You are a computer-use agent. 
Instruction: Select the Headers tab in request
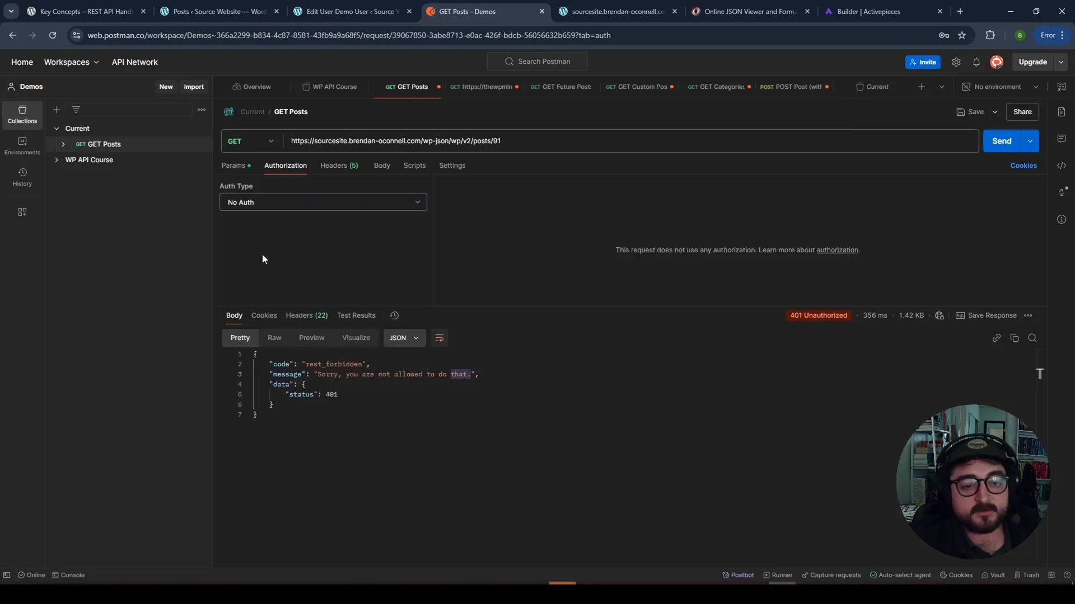[x=339, y=165]
